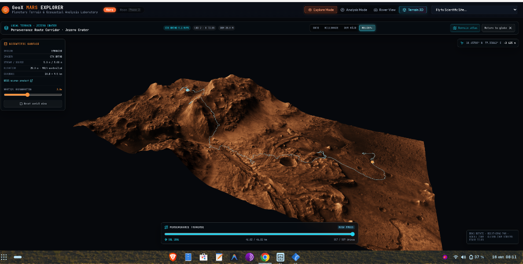Image resolution: width=523 pixels, height=264 pixels.
Task: Click the LOD tiles badge
Action: point(204,28)
